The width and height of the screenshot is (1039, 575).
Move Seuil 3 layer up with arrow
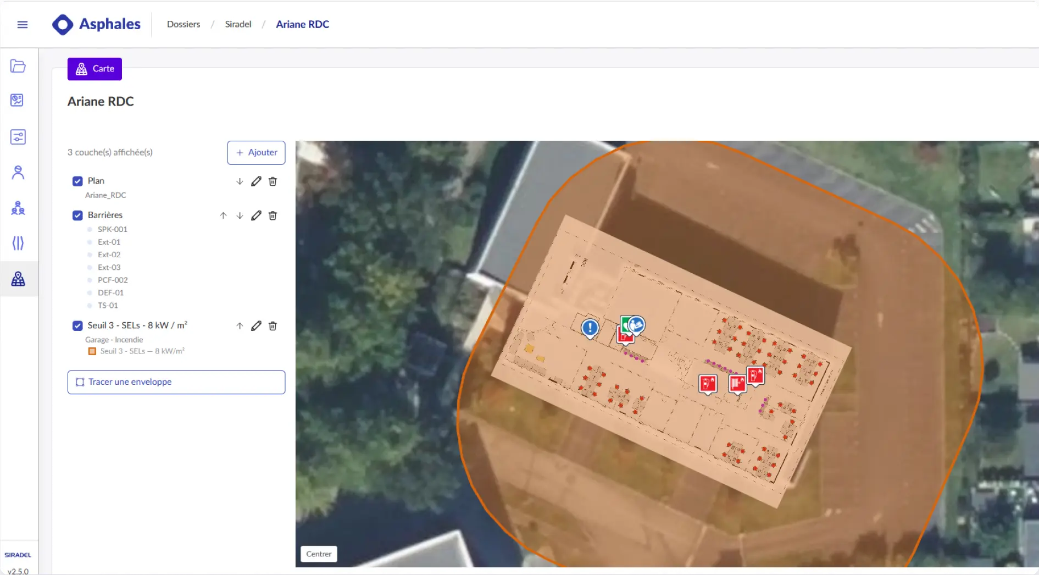(240, 326)
